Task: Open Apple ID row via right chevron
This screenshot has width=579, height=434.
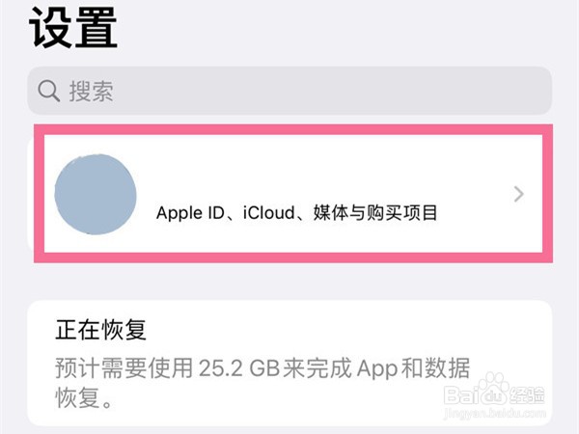Action: (519, 194)
